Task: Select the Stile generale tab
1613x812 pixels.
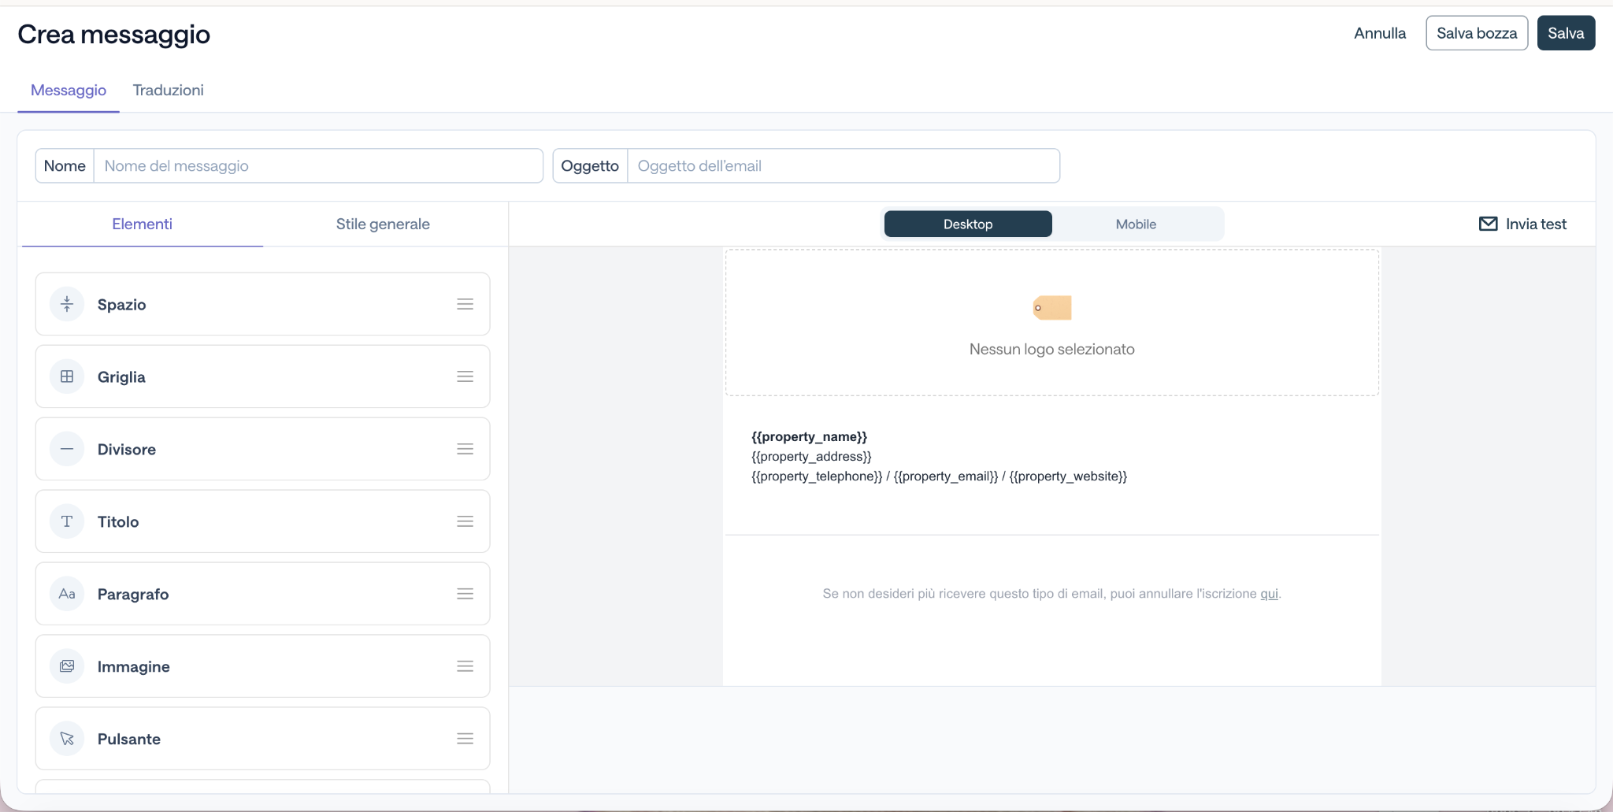Action: 383,224
